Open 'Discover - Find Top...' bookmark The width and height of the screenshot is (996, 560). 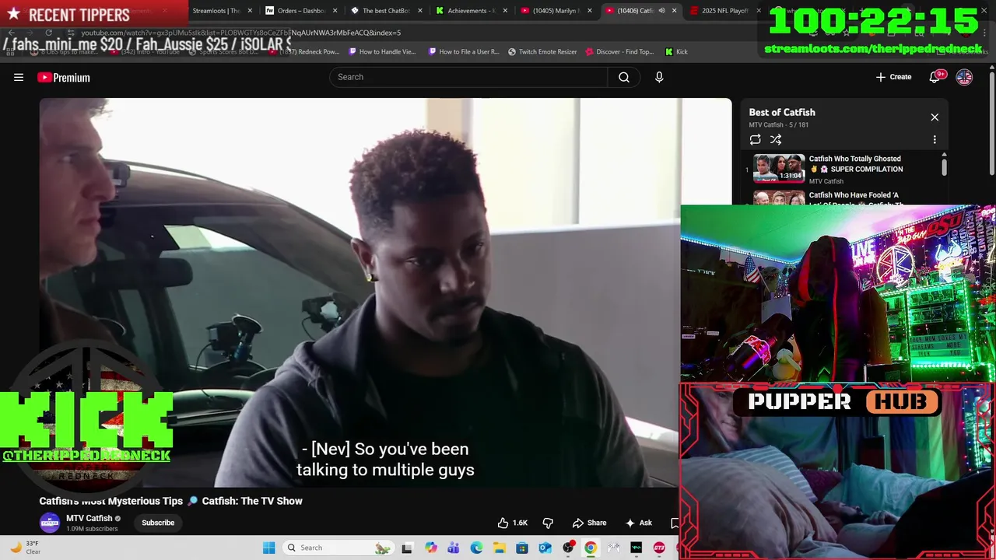tap(619, 51)
